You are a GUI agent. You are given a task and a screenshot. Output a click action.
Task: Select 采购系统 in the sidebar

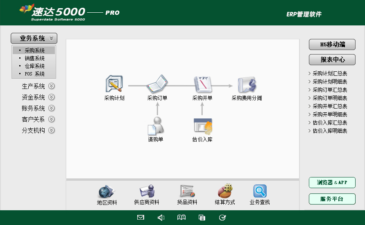click(x=34, y=50)
